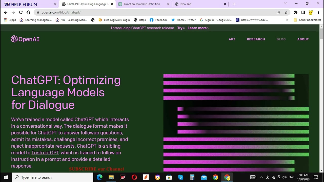Screen dimensions: 324x182
Task: Open the Home / Twitter bookmark
Action: pyautogui.click(x=184, y=20)
